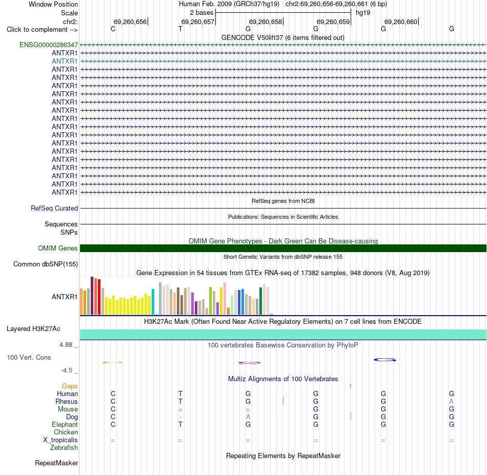Select the Dog species row label
The image size is (487, 475).
click(x=72, y=417)
